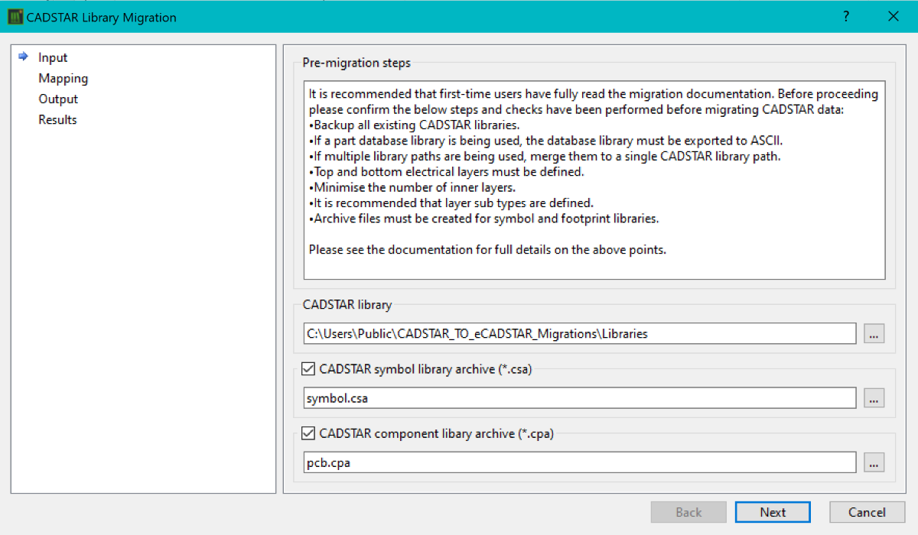The image size is (918, 535).
Task: Click the pcb.cpa input field
Action: coord(580,462)
